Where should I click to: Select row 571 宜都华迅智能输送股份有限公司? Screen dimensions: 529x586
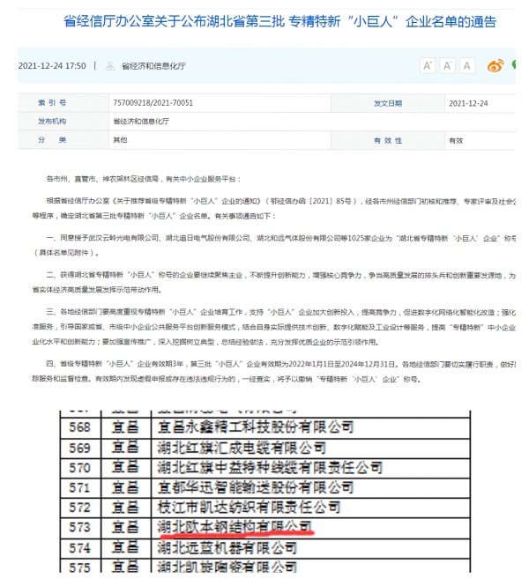[x=264, y=487]
